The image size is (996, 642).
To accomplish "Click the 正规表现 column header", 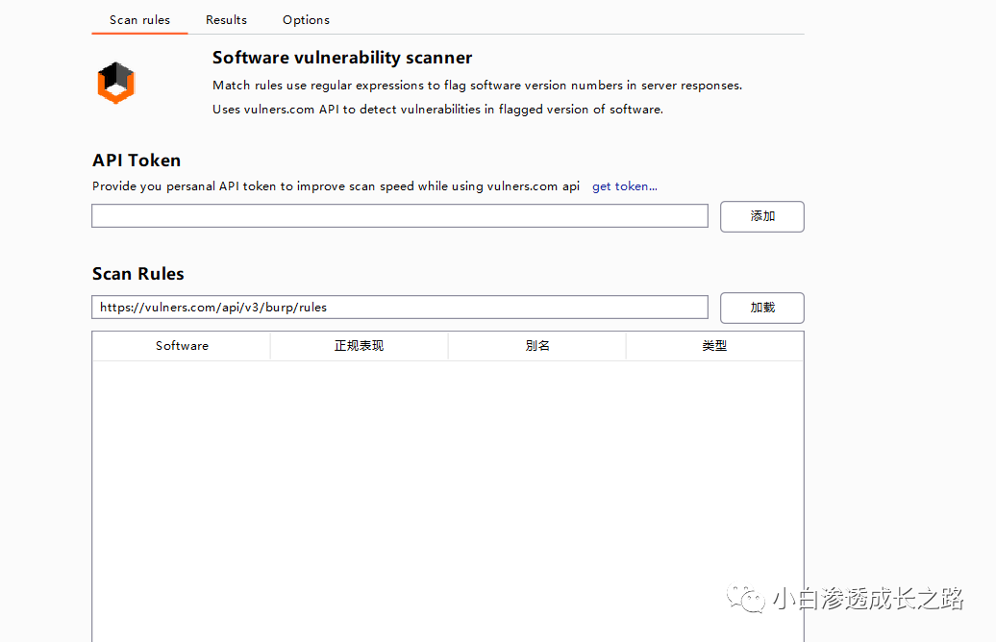I will click(x=359, y=345).
